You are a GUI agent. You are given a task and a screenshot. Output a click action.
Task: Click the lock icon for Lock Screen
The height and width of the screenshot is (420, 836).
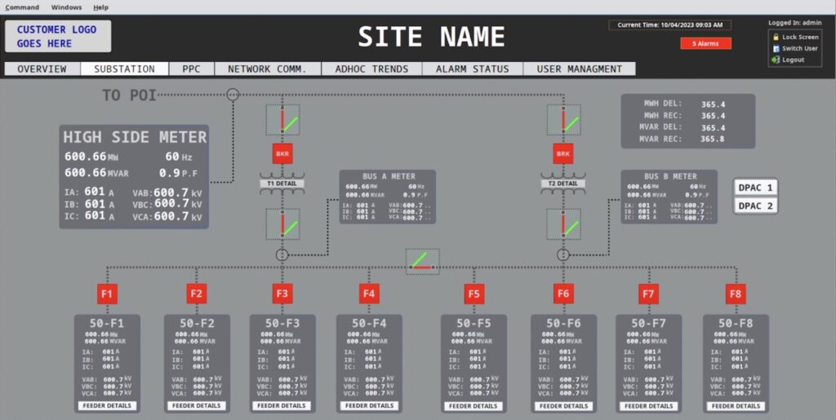(x=776, y=37)
